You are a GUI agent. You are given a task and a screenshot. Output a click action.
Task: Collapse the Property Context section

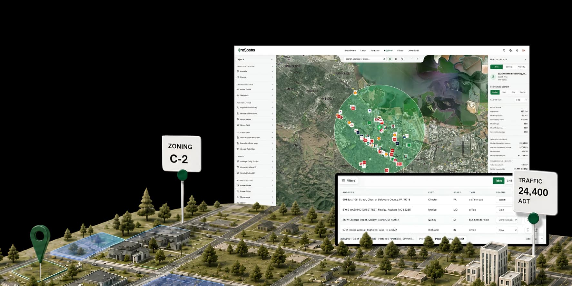(272, 66)
